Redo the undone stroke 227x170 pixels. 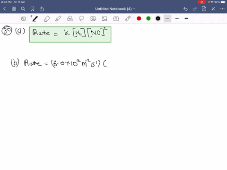coord(195,9)
